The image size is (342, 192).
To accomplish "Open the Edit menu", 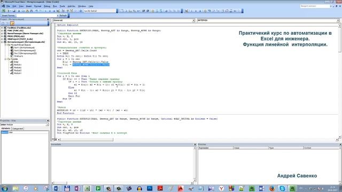I will 14,6.
